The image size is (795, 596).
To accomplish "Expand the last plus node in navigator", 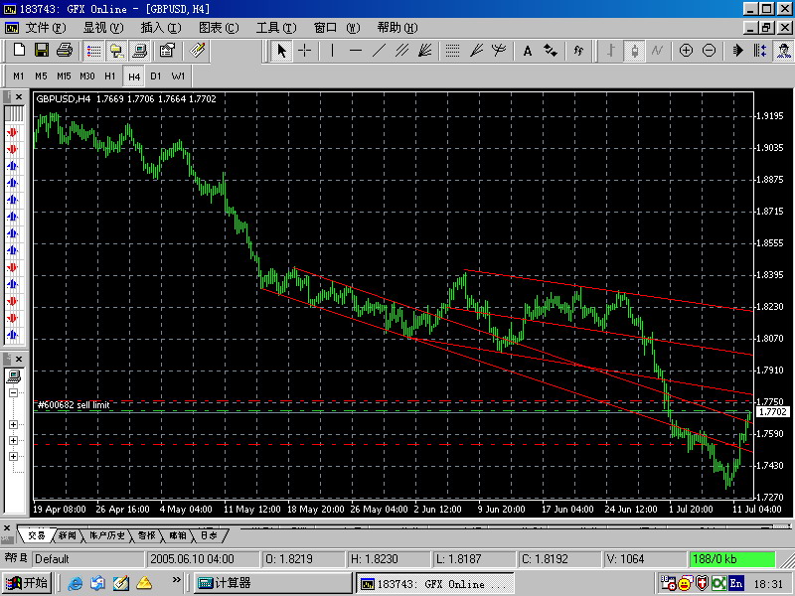I will (14, 456).
